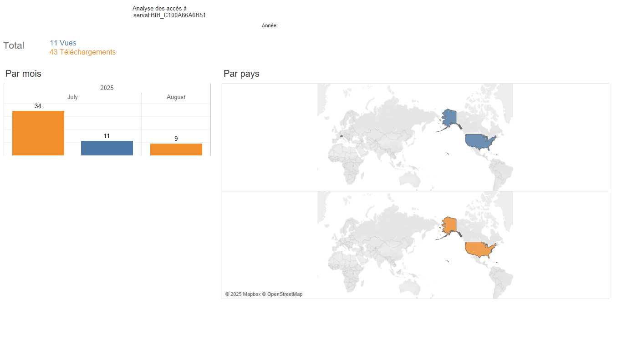Image resolution: width=622 pixels, height=349 pixels.
Task: Click the 'August' month header
Action: 176,97
